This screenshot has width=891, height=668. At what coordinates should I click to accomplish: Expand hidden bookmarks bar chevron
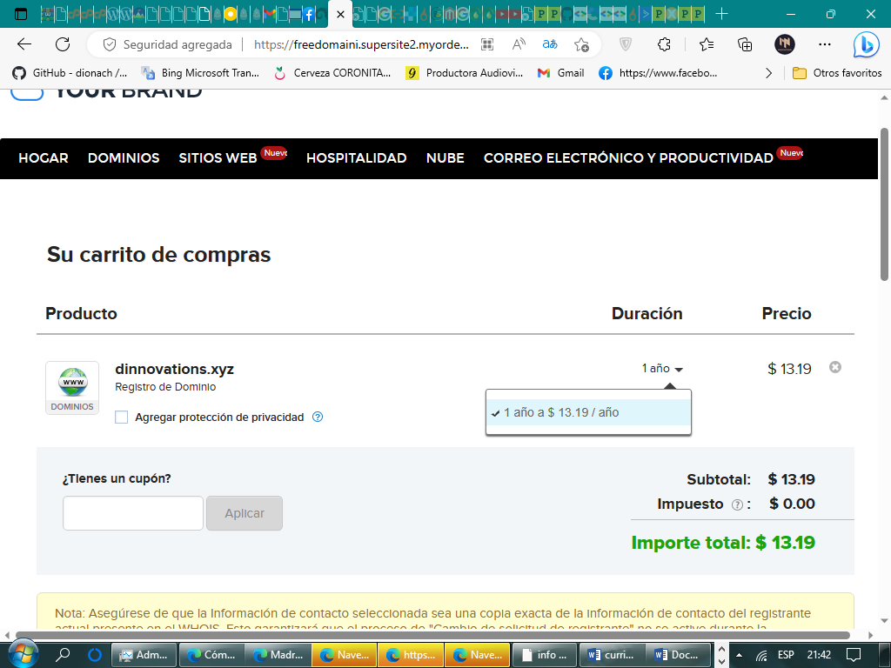pyautogui.click(x=768, y=73)
